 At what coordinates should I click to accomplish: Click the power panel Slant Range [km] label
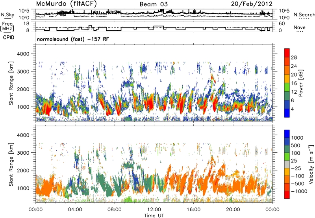11,83
